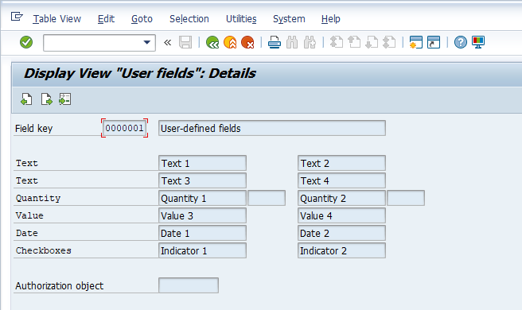Open Find with binoculars icon
This screenshot has height=310, width=522.
pos(292,42)
